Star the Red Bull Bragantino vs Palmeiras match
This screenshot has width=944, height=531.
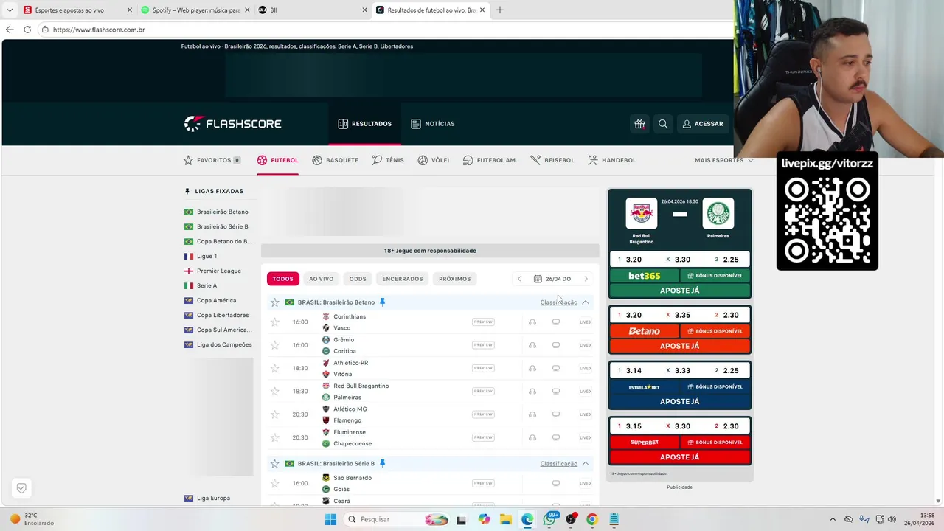[275, 392]
